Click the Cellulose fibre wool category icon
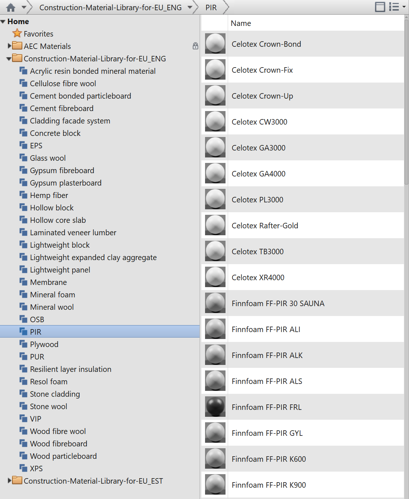This screenshot has height=499, width=409. pyautogui.click(x=23, y=83)
